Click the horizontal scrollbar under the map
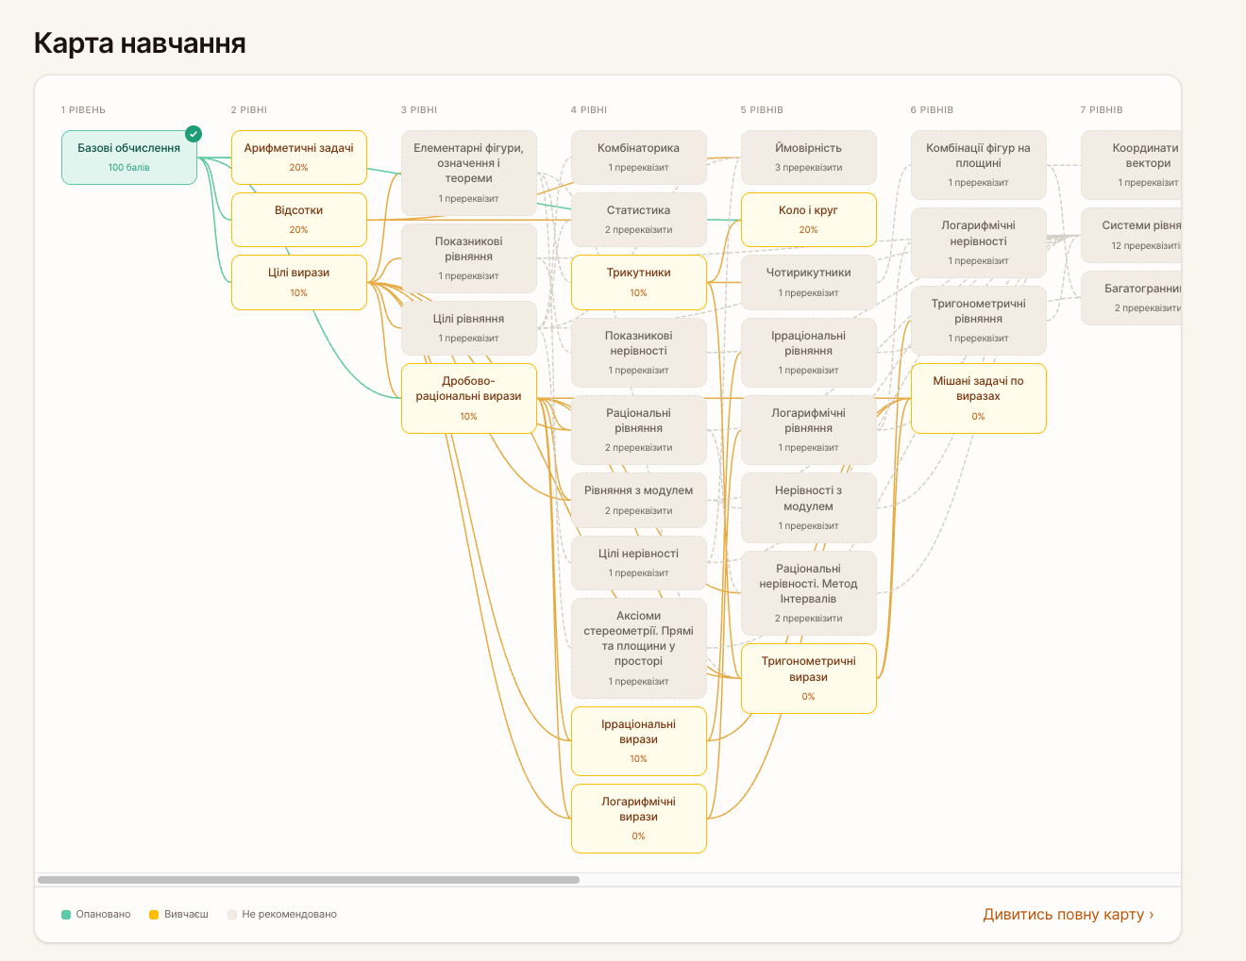Screen dimensions: 1246x961 309,880
